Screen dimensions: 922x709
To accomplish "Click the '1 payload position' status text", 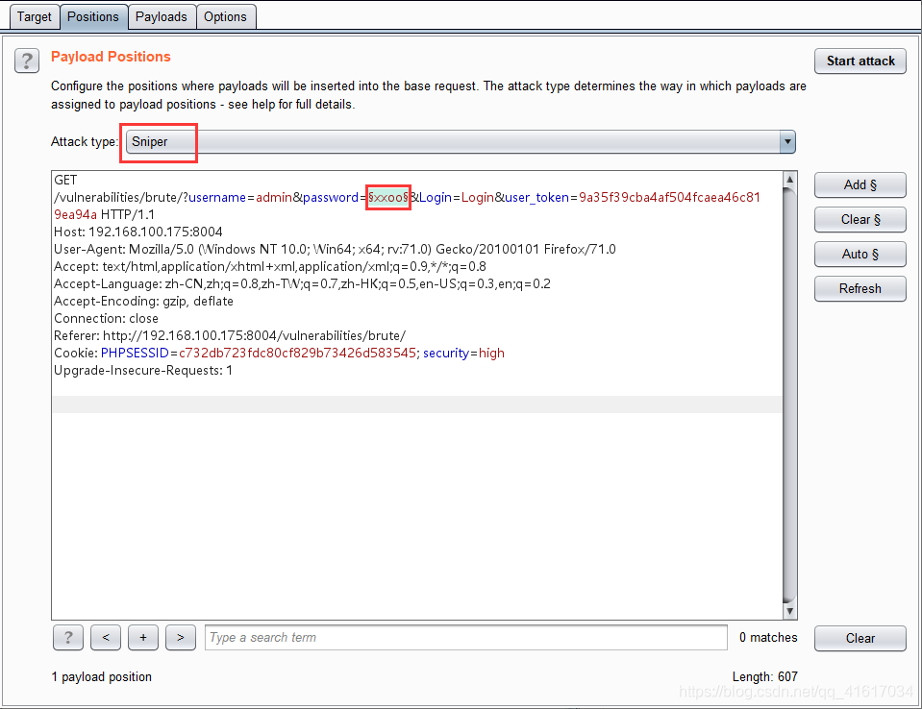I will [101, 676].
